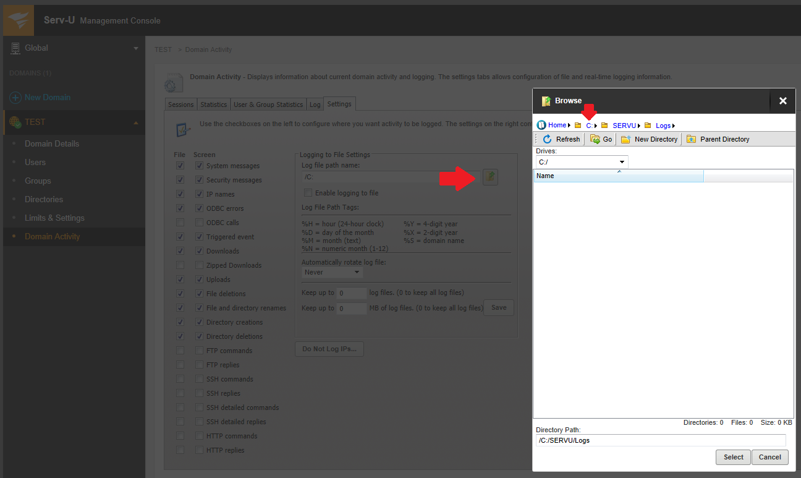
Task: Open Users in the sidebar
Action: tap(35, 162)
